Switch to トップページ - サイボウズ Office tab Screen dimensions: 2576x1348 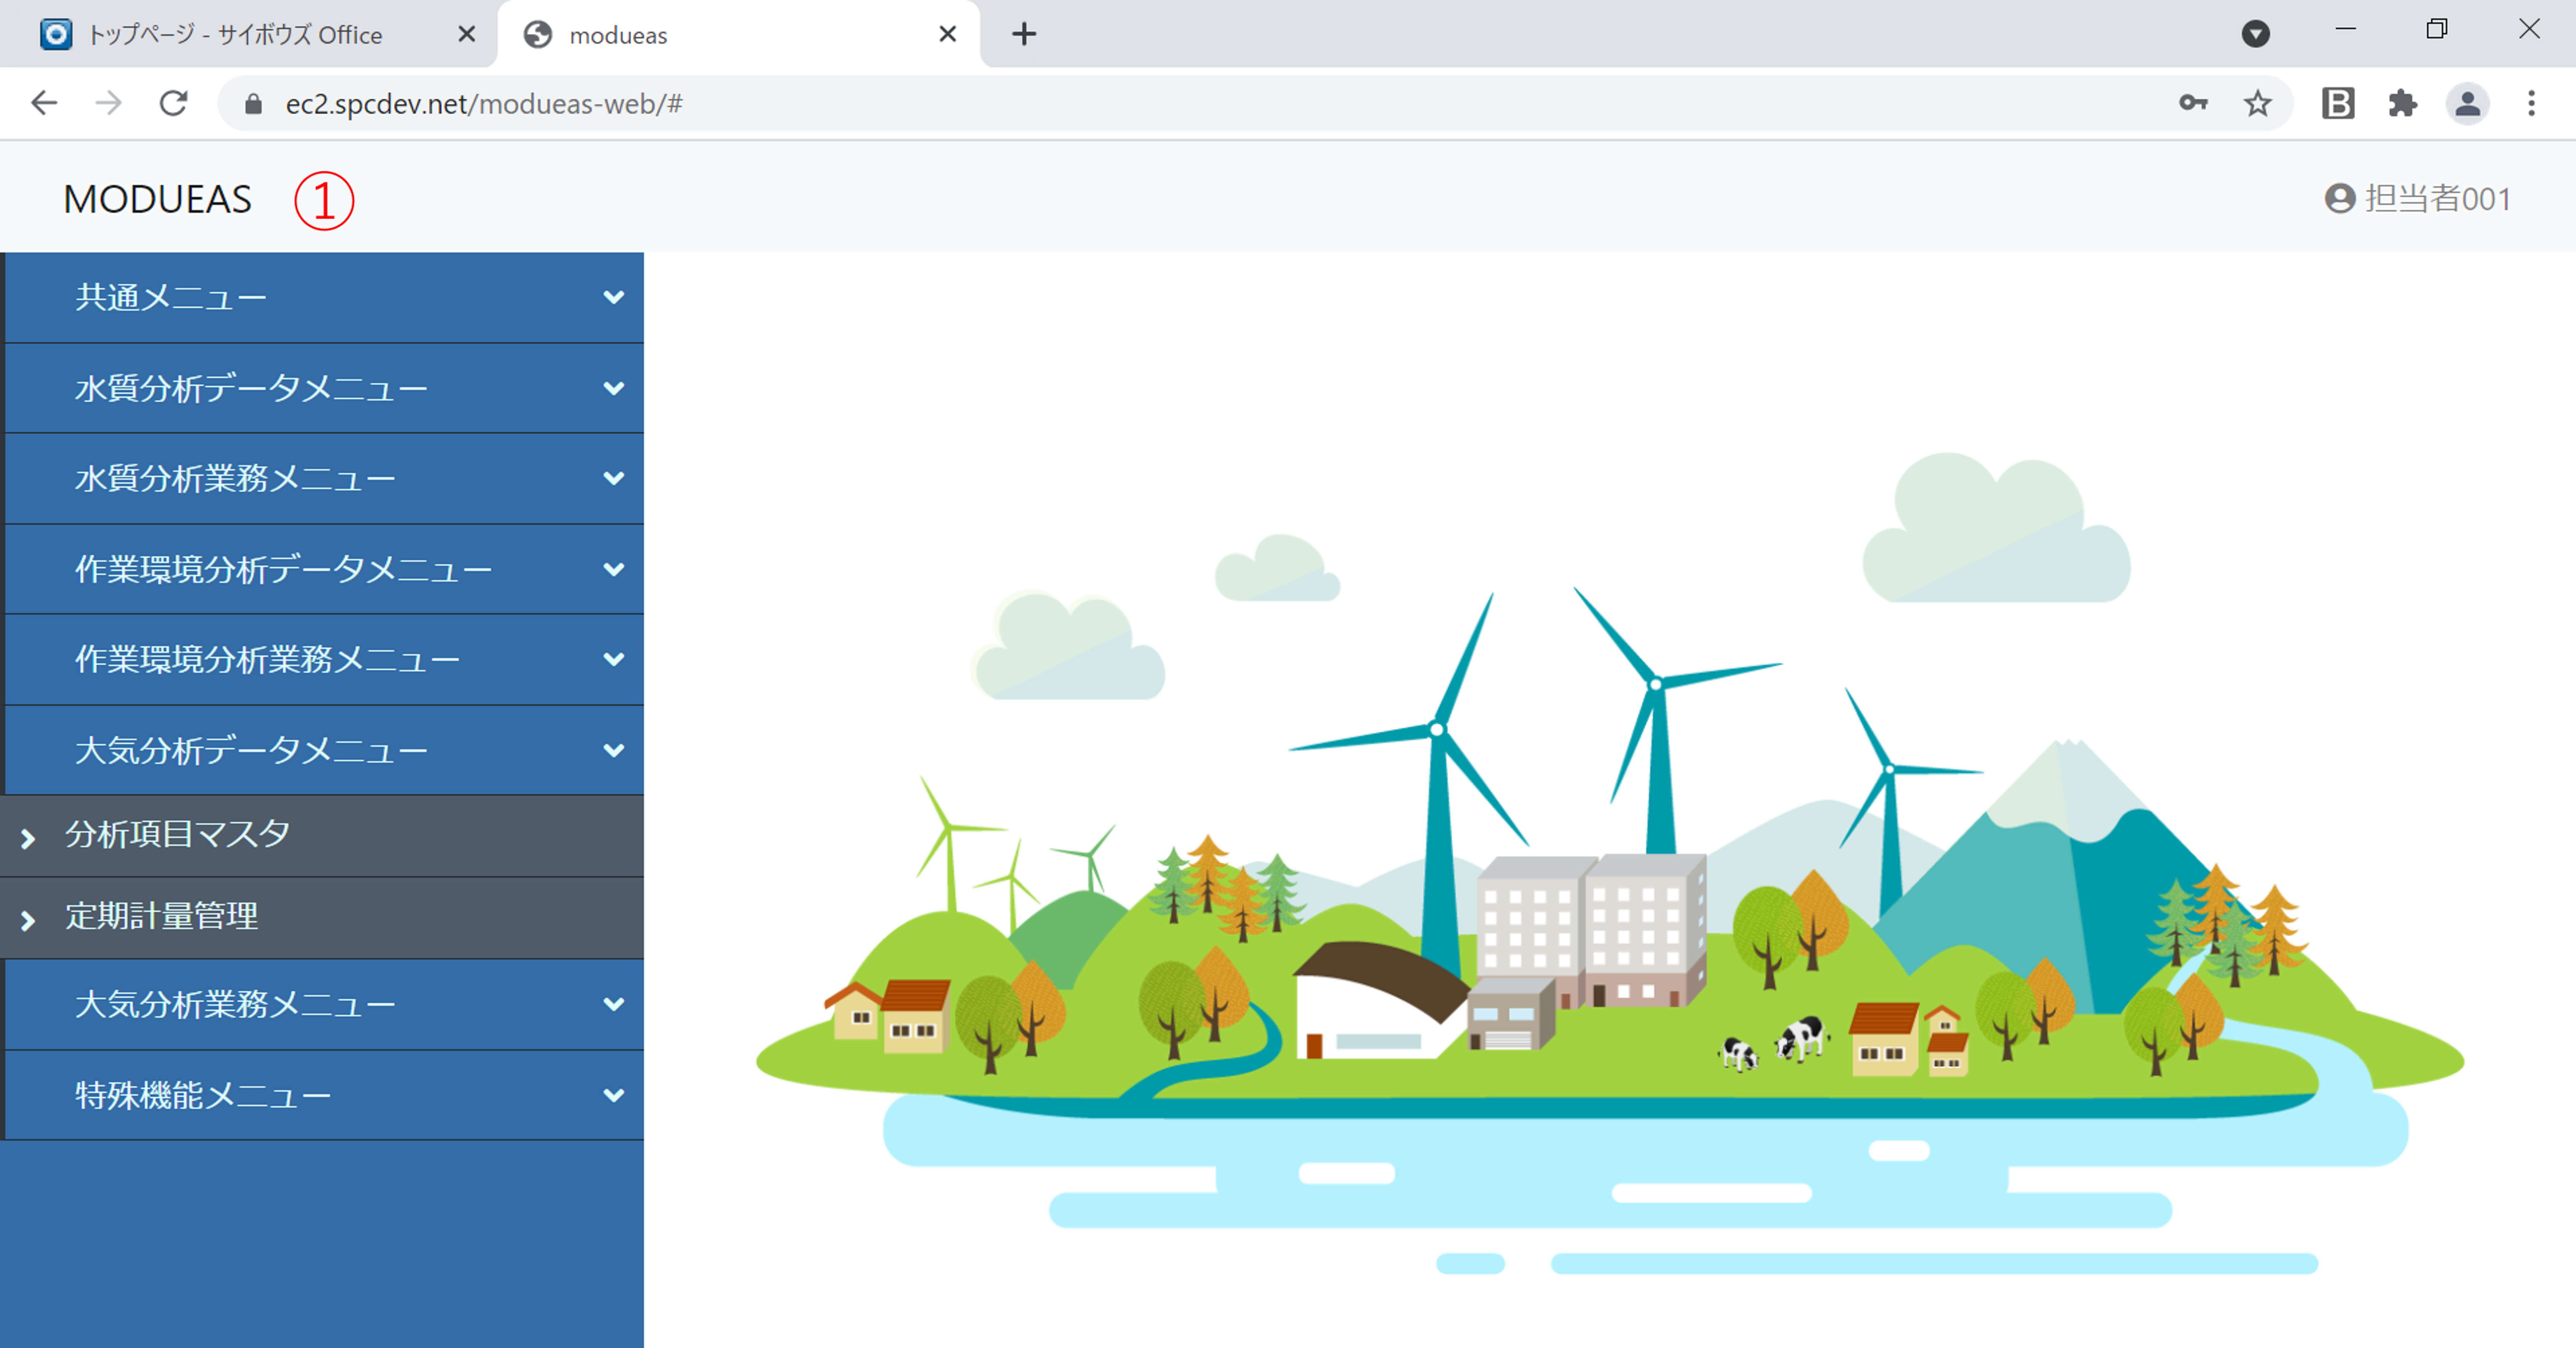[x=248, y=34]
